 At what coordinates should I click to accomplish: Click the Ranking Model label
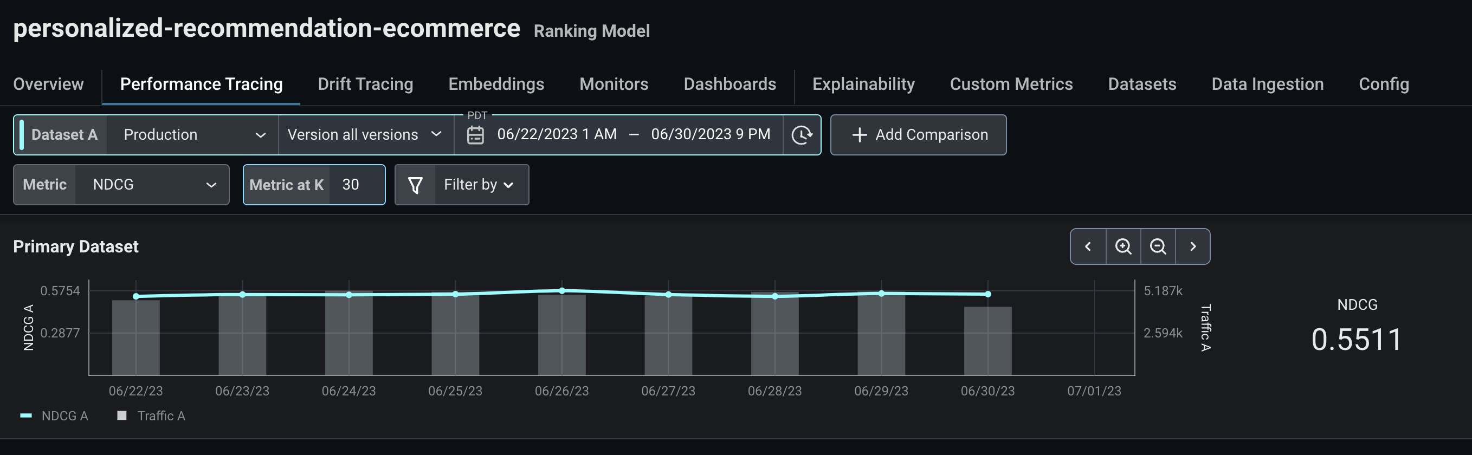592,31
